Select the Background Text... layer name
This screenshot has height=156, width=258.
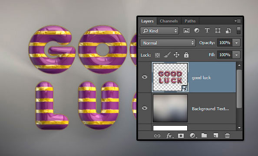210,109
